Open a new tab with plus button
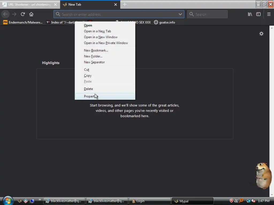 [x=125, y=4]
